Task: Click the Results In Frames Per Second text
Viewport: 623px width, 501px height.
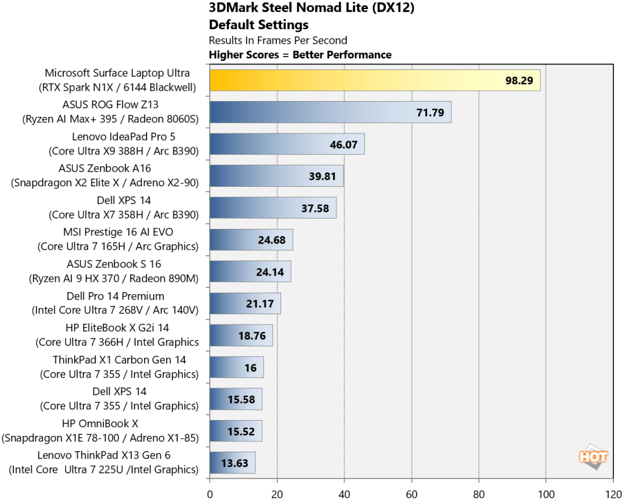Action: (278, 40)
